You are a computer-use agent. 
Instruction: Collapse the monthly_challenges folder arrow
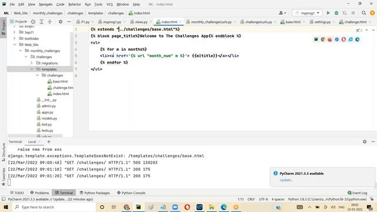(20, 51)
